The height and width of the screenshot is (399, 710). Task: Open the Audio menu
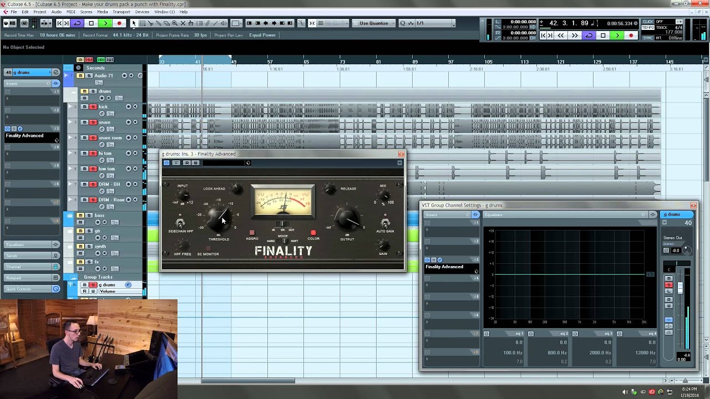pos(57,12)
